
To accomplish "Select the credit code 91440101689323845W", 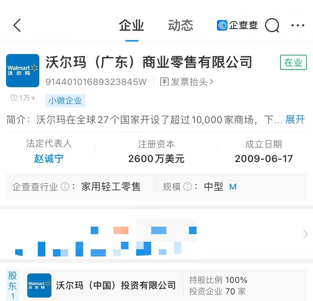I will click(96, 82).
